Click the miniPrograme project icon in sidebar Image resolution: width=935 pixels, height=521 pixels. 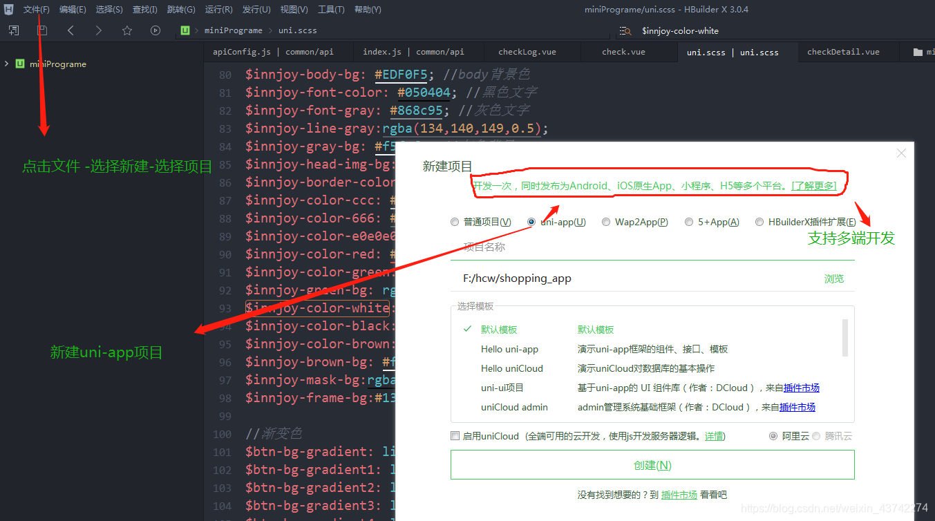click(x=21, y=64)
